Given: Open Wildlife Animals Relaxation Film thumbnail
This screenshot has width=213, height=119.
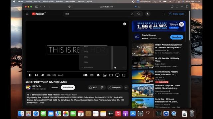Looking at the screenshot, I should coord(143,50).
